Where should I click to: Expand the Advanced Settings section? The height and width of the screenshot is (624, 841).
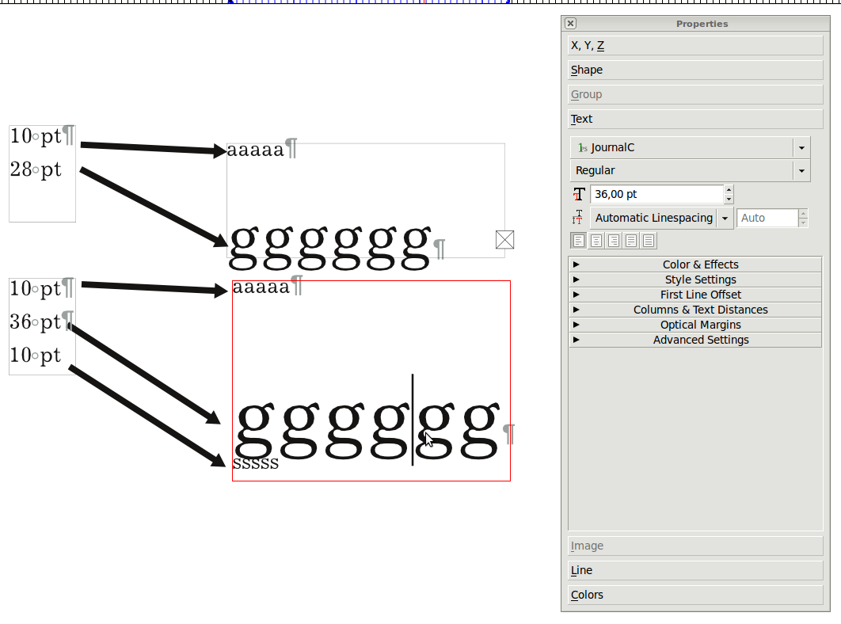pyautogui.click(x=695, y=340)
